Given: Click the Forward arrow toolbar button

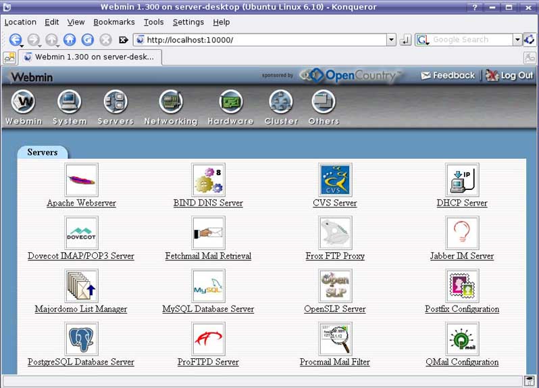Looking at the screenshot, I should click(33, 40).
